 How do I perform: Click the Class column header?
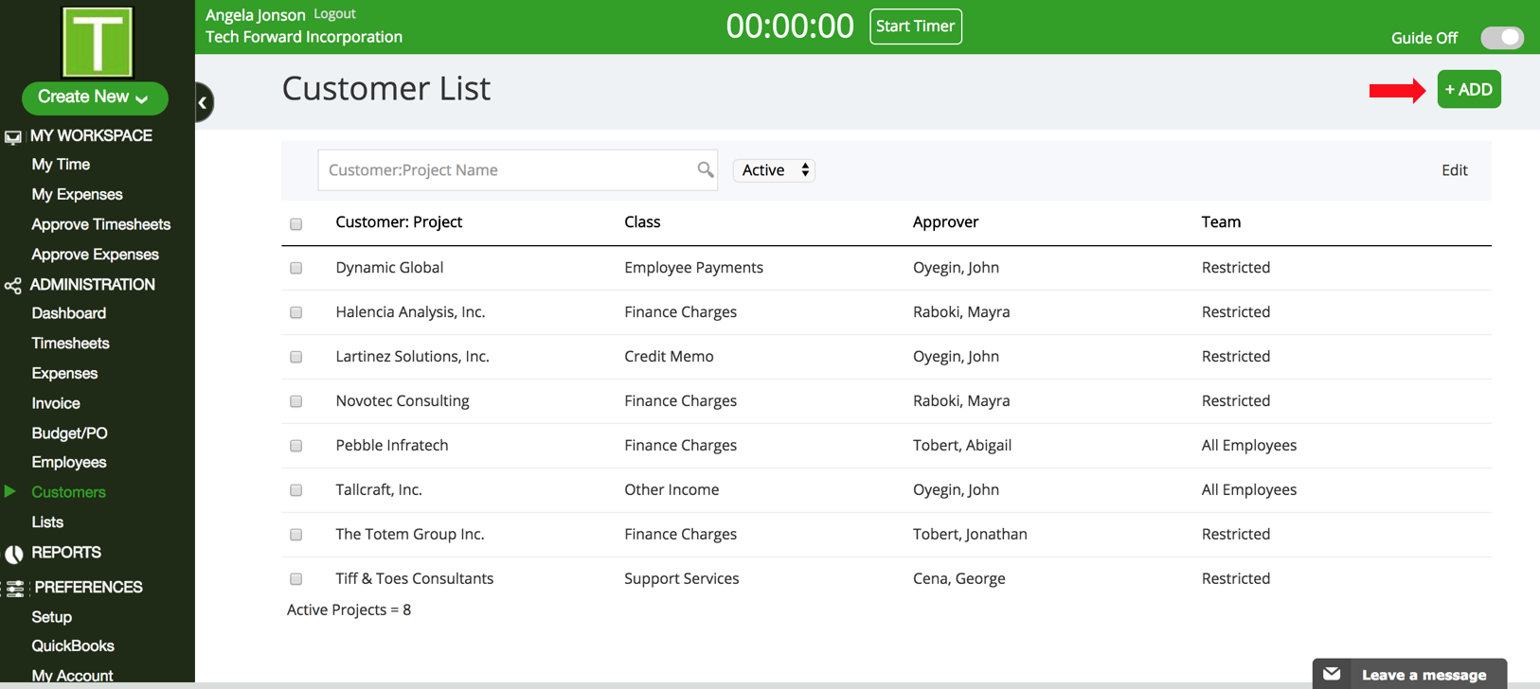point(642,222)
